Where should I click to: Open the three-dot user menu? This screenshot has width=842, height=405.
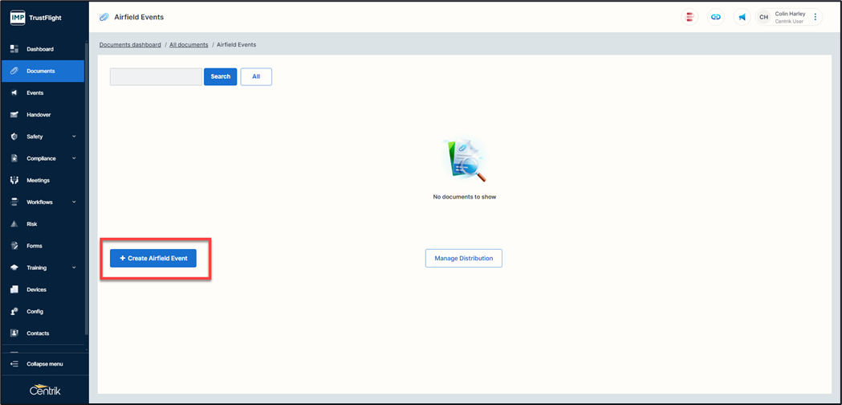[816, 17]
